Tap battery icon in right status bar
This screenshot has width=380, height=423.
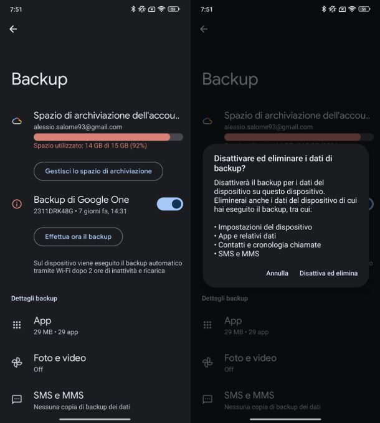pos(364,9)
